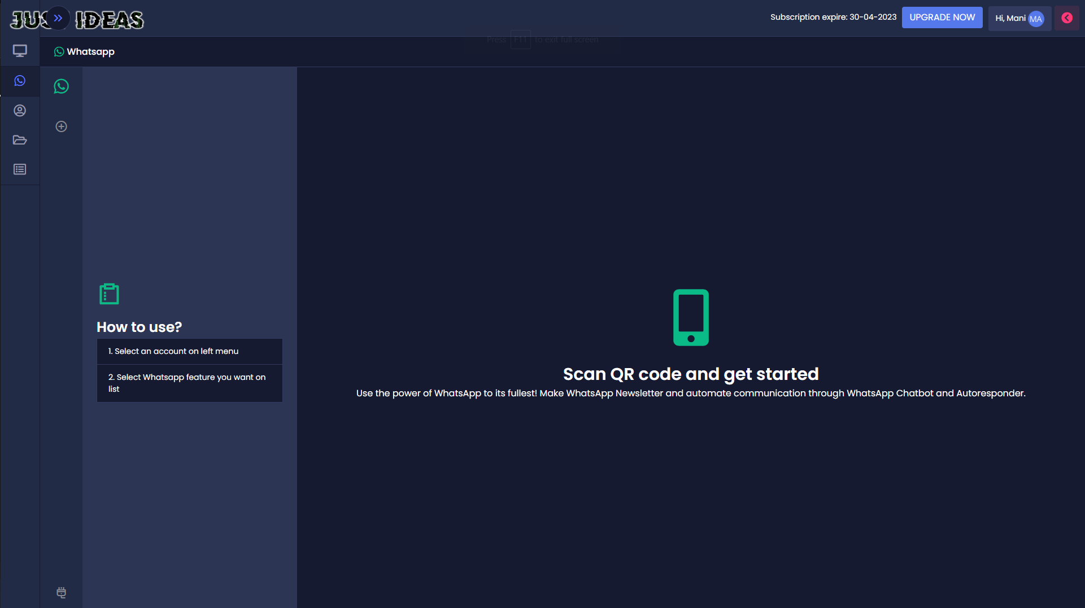Screen dimensions: 1085x608
Task: Open the dashboard monitor icon in sidebar
Action: (x=20, y=51)
